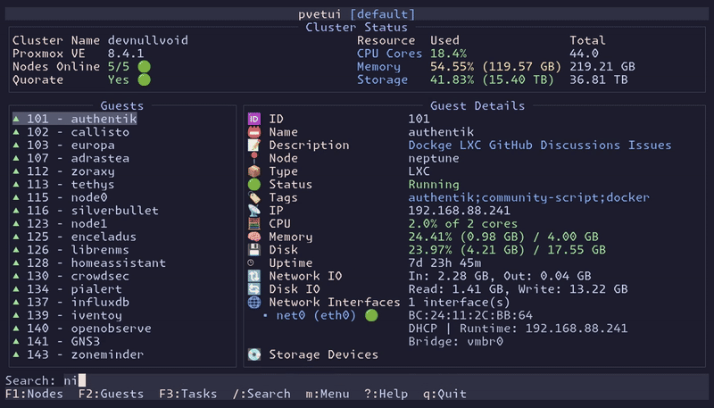Open the ?:Help screen
714x408 pixels.
tap(386, 394)
